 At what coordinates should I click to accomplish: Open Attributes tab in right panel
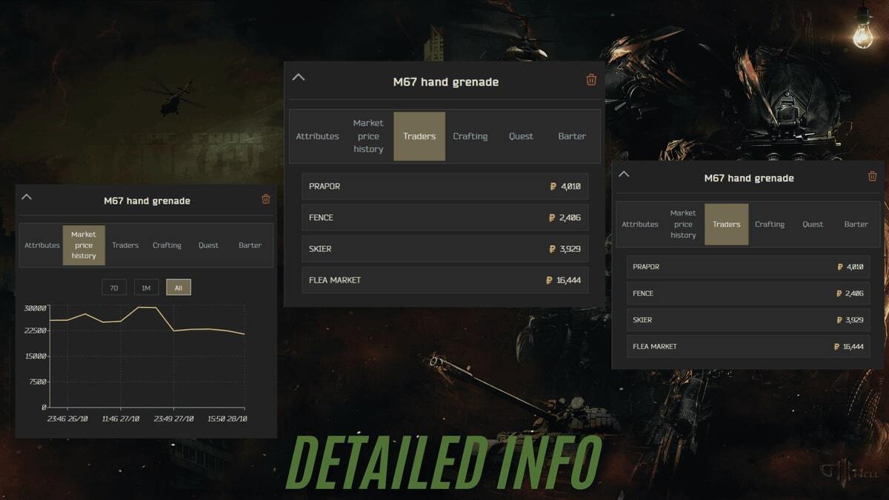(x=640, y=224)
